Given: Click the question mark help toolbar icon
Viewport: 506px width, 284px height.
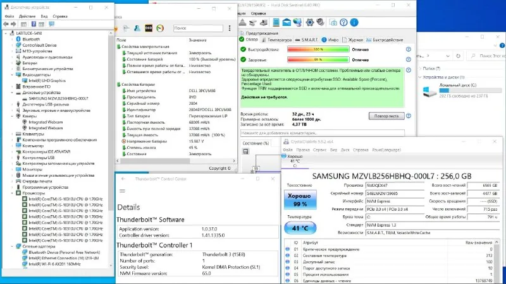Looking at the screenshot, I should (343, 22).
